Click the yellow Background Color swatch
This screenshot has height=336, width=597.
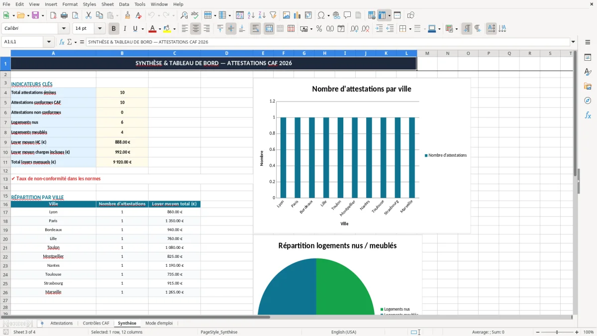point(167,29)
